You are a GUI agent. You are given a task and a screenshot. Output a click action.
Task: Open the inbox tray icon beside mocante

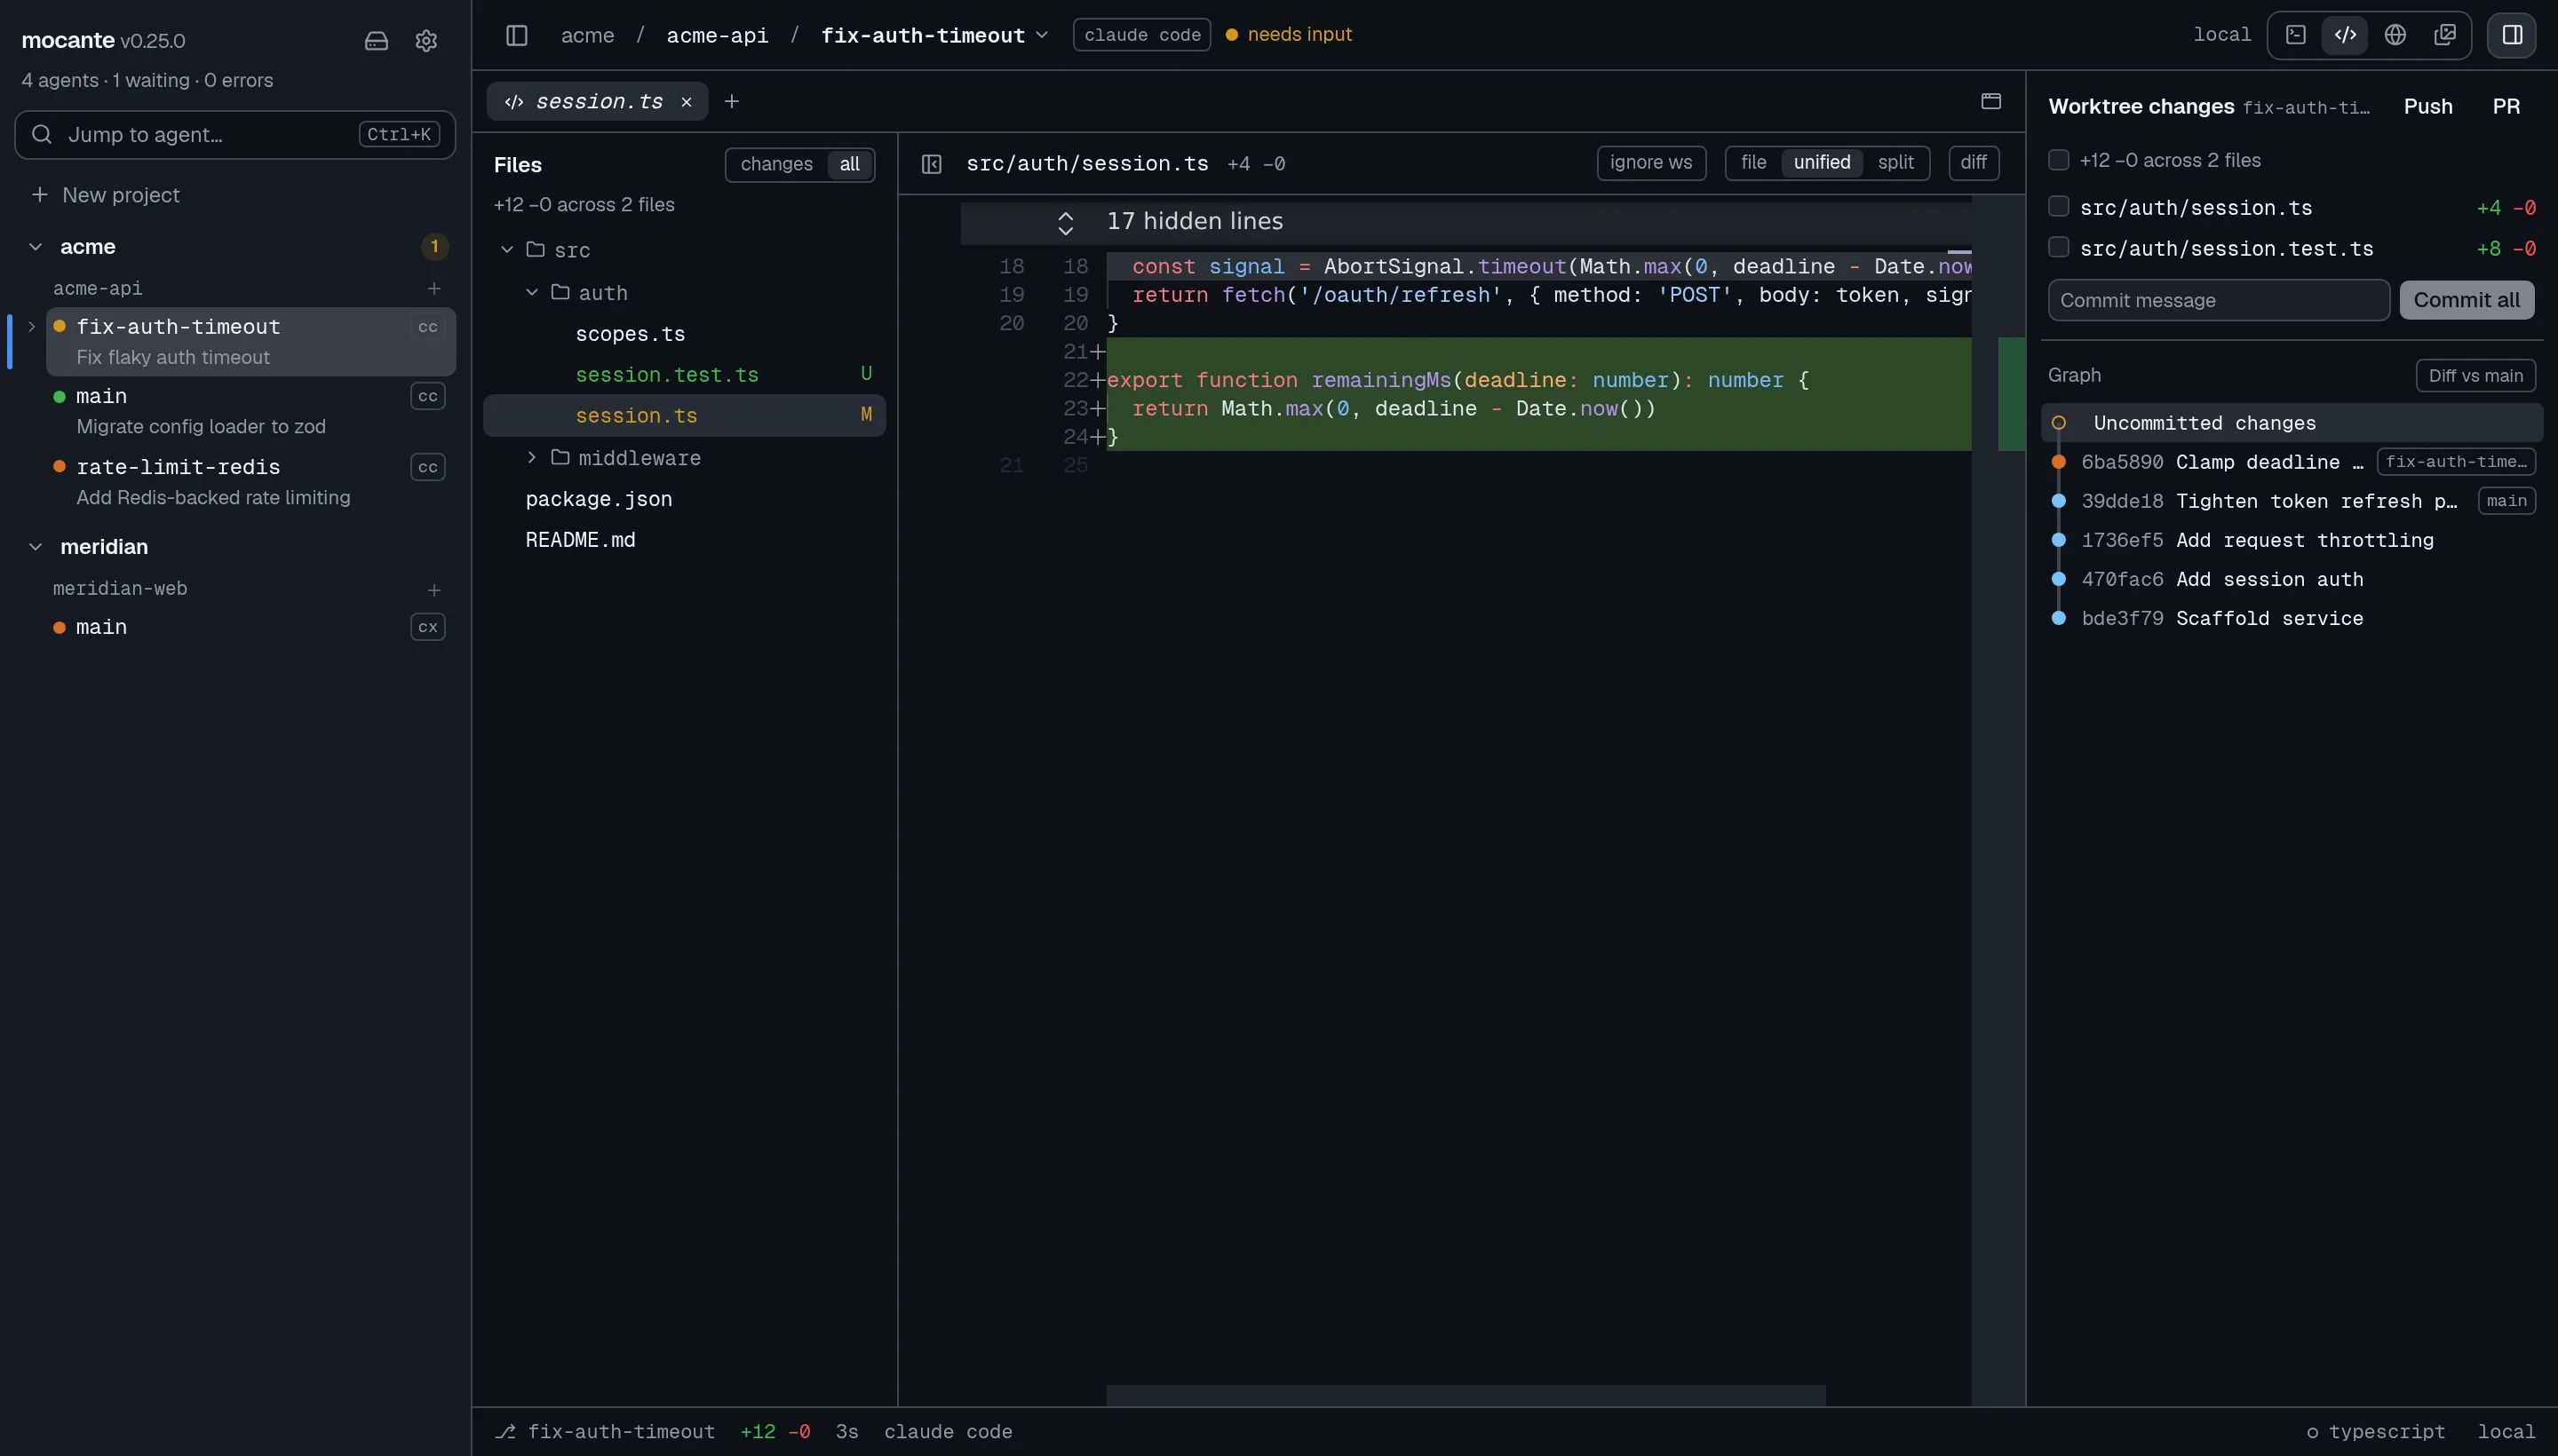pyautogui.click(x=376, y=41)
